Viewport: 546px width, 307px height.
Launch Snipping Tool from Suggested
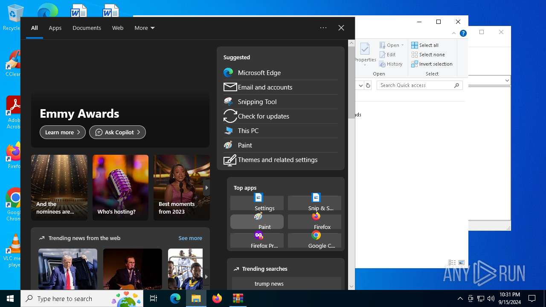(x=280, y=101)
